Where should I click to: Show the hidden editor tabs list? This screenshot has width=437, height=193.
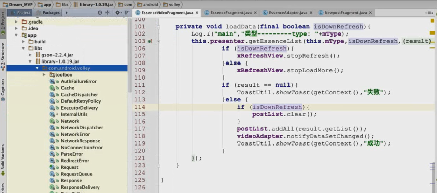428,13
